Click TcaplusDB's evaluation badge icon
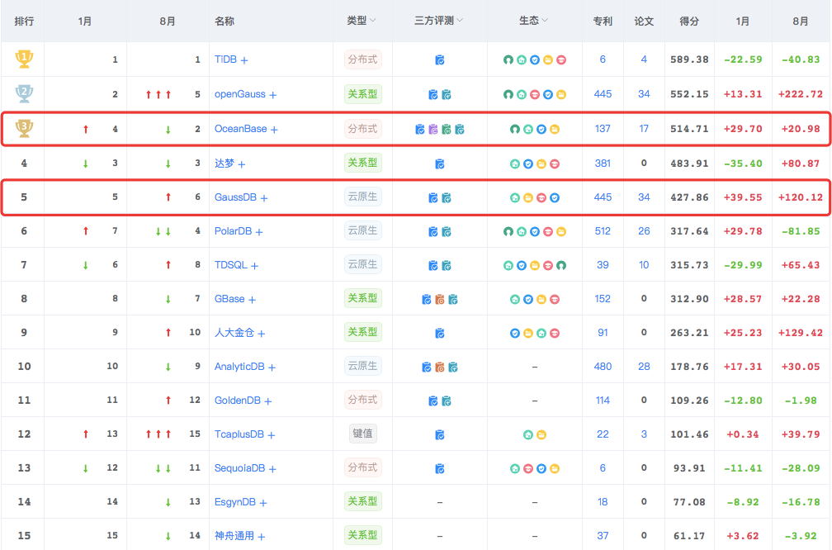 click(x=439, y=434)
